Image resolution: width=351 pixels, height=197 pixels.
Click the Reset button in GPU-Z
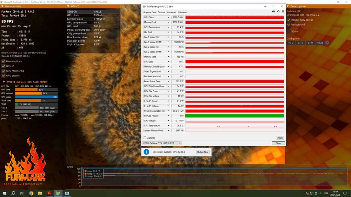[x=280, y=138]
